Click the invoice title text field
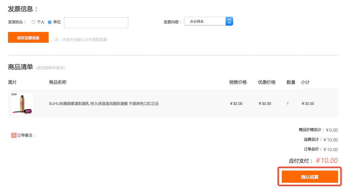Screen dimensions: 345x189 96,23
